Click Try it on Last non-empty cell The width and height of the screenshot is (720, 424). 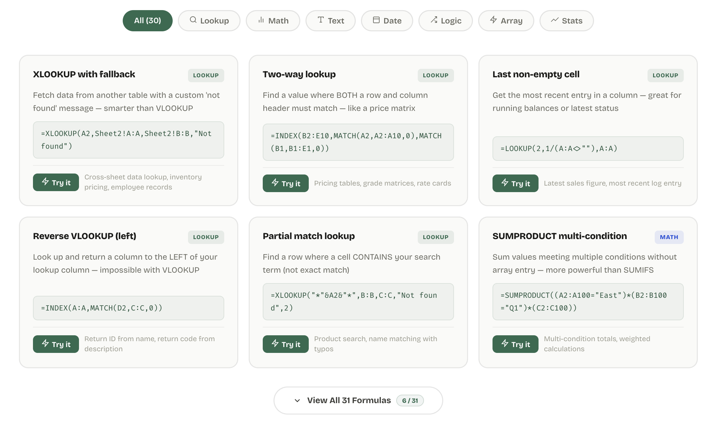pyautogui.click(x=515, y=183)
